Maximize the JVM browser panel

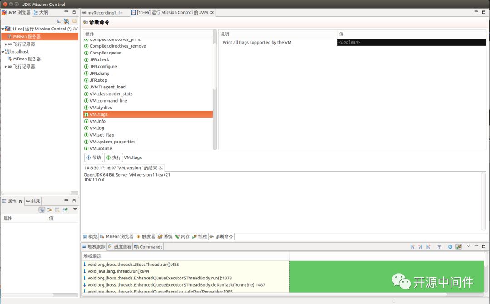(x=74, y=12)
